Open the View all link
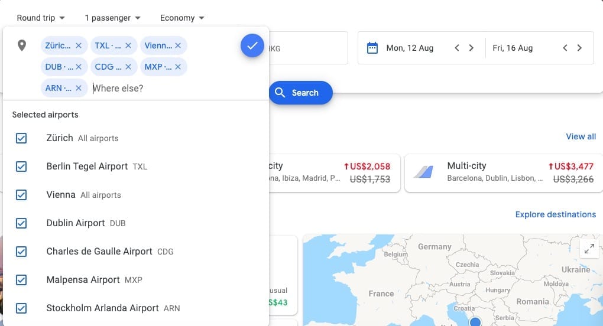 581,136
